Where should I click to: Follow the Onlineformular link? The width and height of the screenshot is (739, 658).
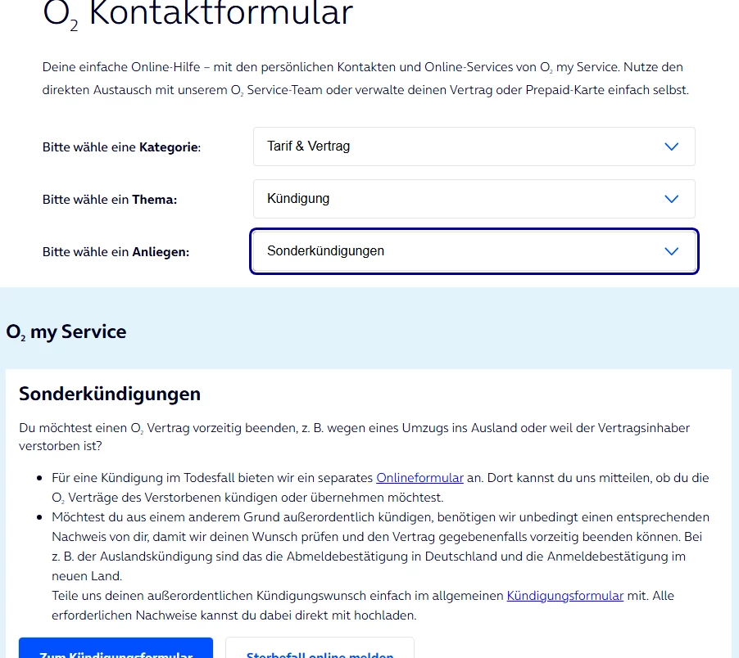(419, 478)
